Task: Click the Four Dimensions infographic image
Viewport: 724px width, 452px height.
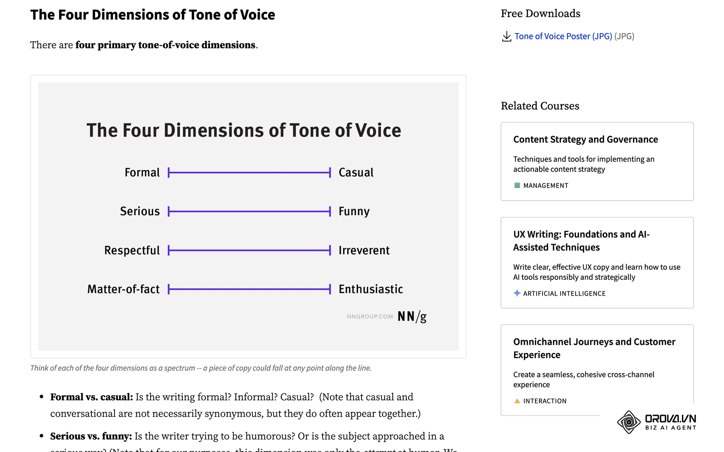Action: tap(248, 216)
